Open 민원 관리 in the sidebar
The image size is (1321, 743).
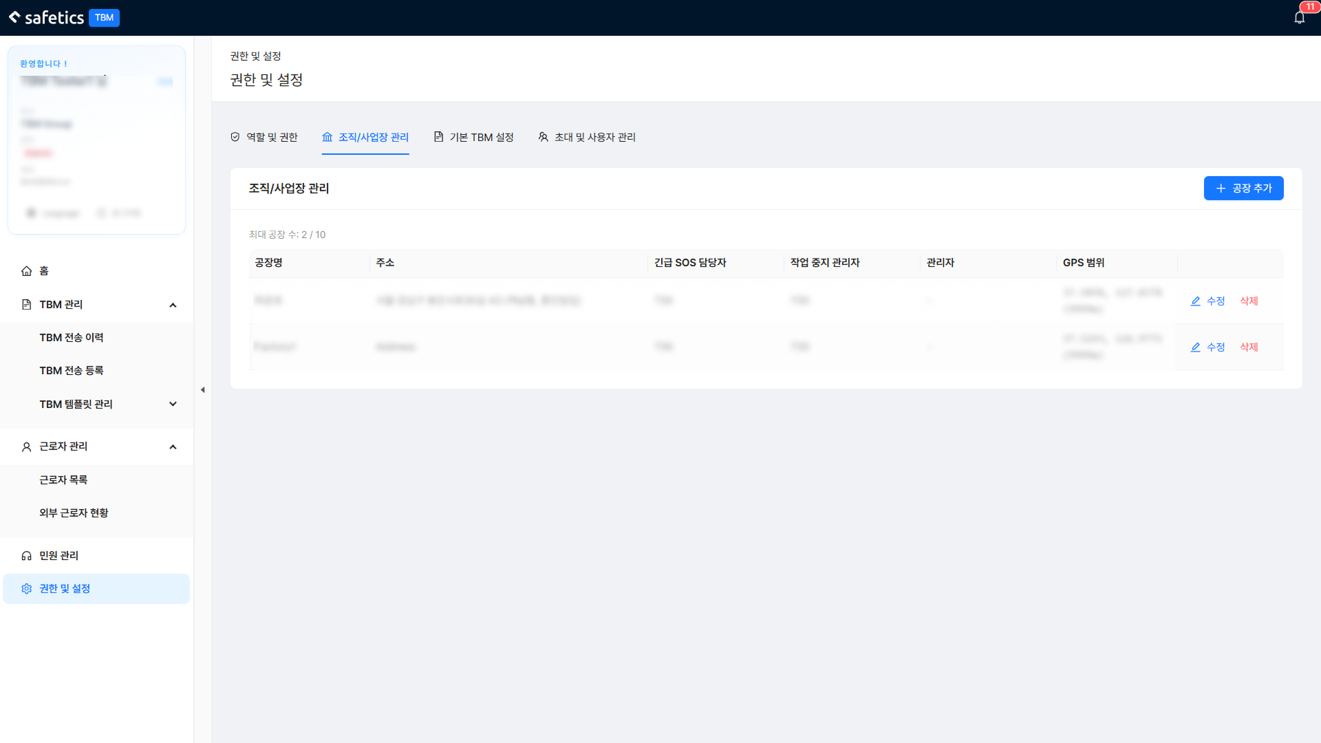96,556
